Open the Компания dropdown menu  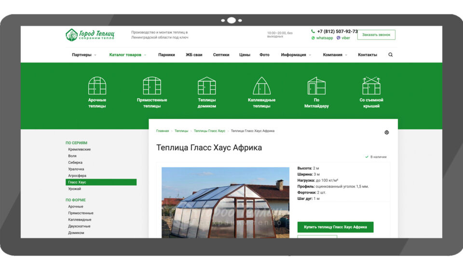coord(335,55)
